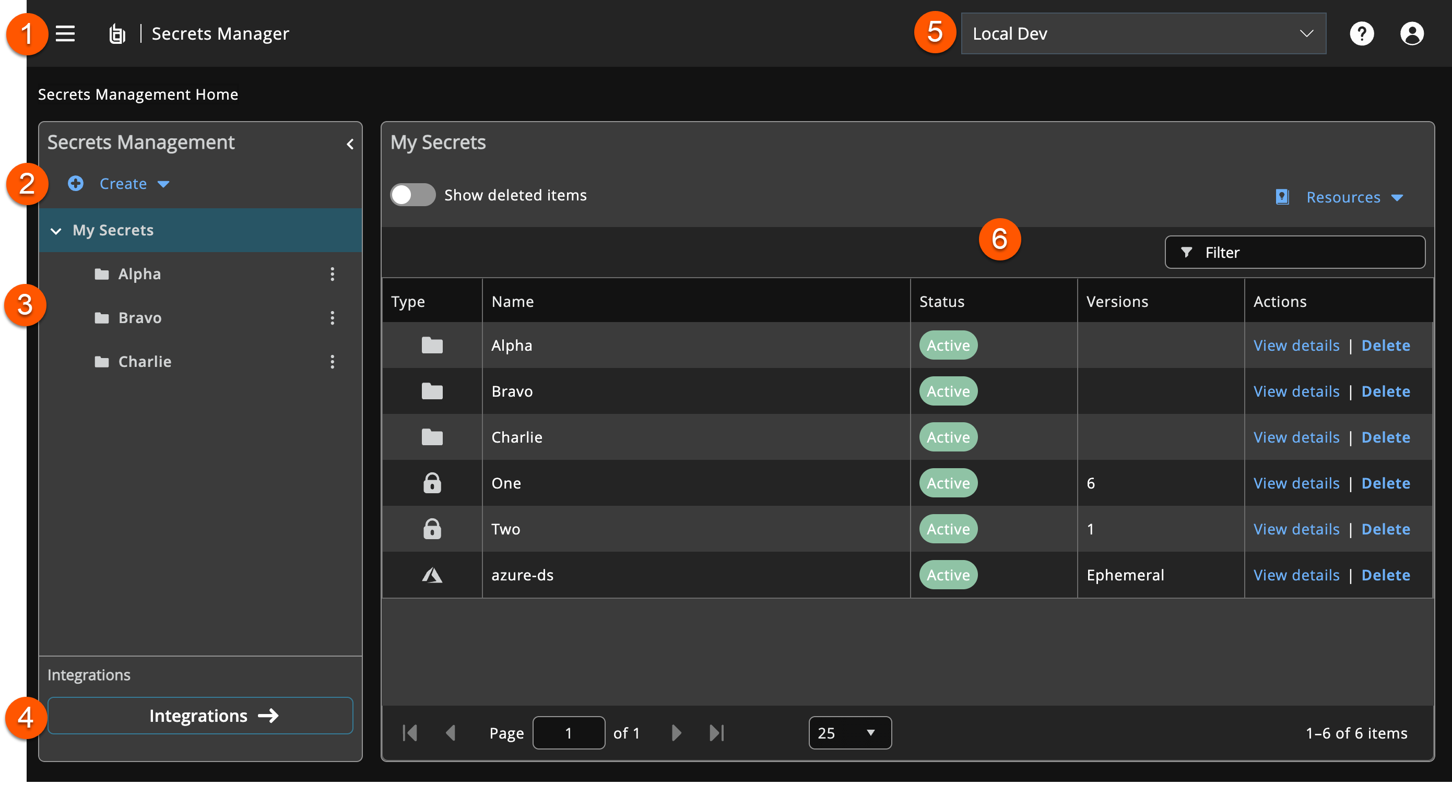Click the Type column header
1452x785 pixels.
[432, 301]
